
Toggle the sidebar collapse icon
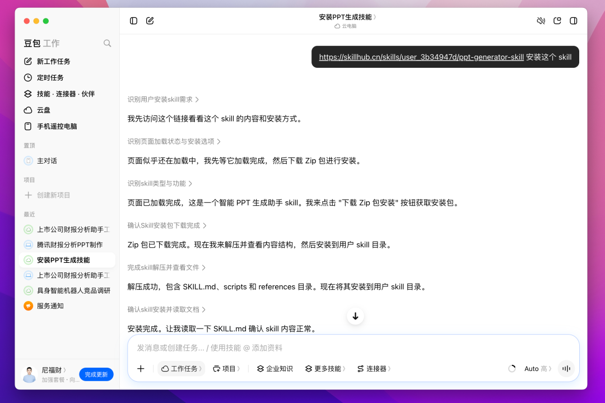coord(133,21)
